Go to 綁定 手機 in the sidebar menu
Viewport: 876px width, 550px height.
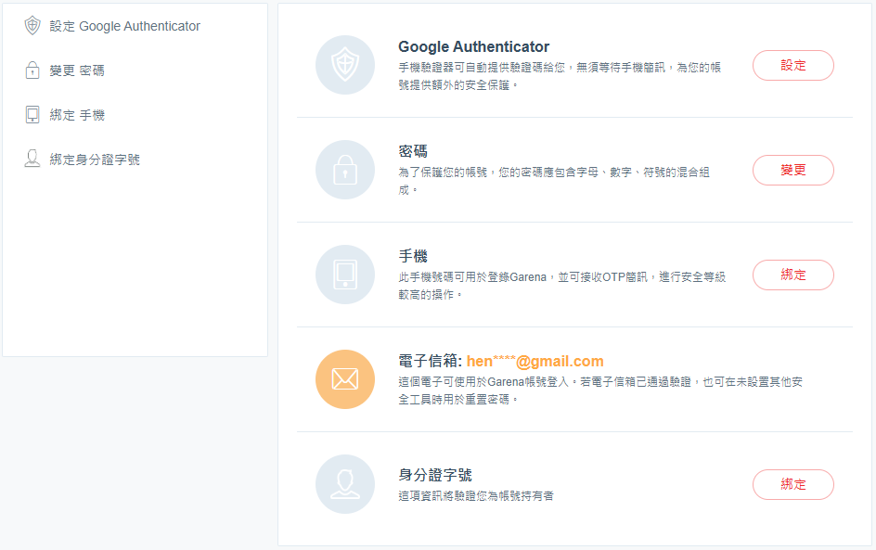point(77,115)
